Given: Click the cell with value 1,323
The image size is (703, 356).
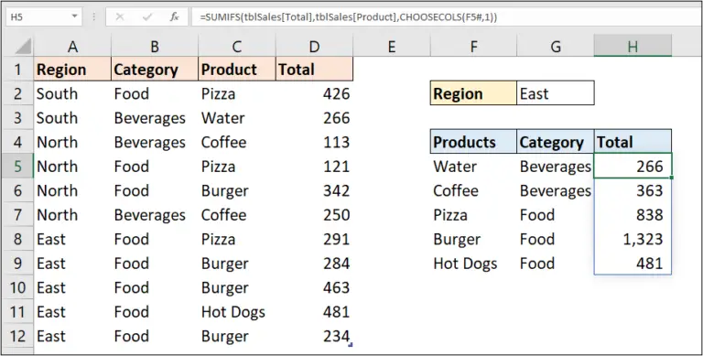Looking at the screenshot, I should (x=633, y=239).
